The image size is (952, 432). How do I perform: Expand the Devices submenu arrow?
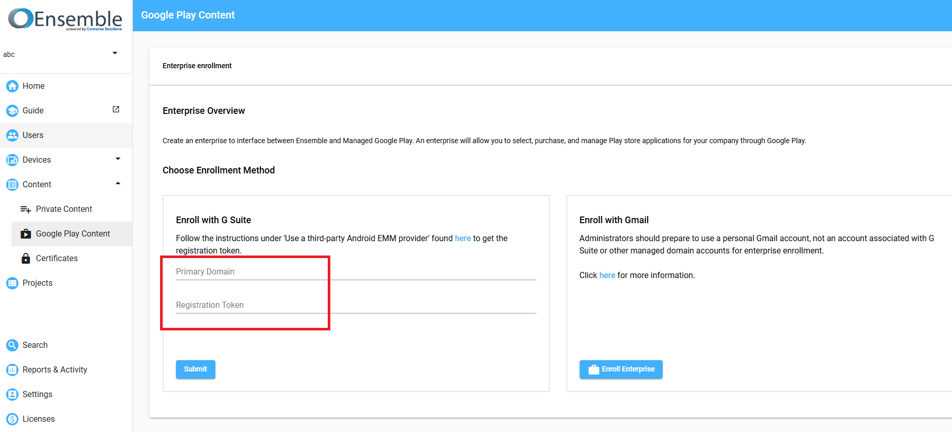point(118,159)
